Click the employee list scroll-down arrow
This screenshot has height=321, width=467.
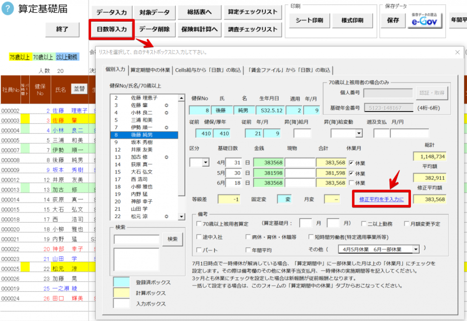click(182, 216)
